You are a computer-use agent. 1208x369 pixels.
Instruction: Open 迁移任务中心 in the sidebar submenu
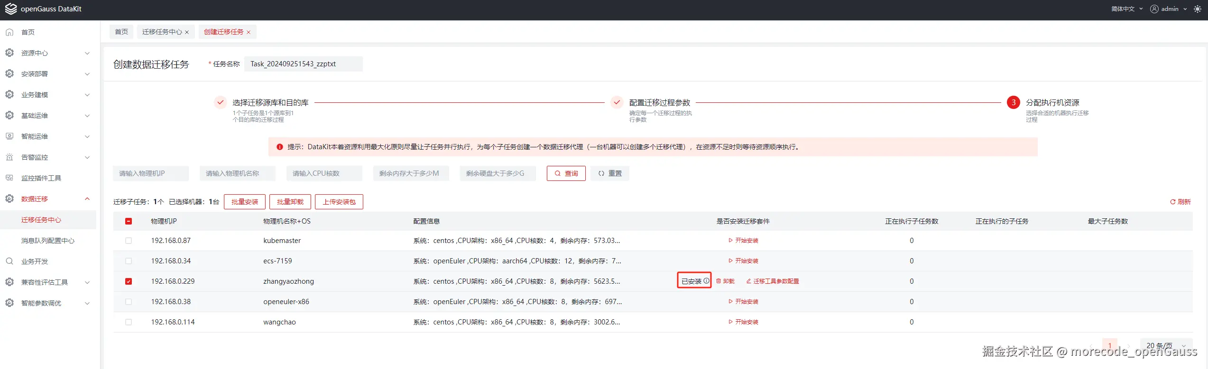[x=48, y=220]
